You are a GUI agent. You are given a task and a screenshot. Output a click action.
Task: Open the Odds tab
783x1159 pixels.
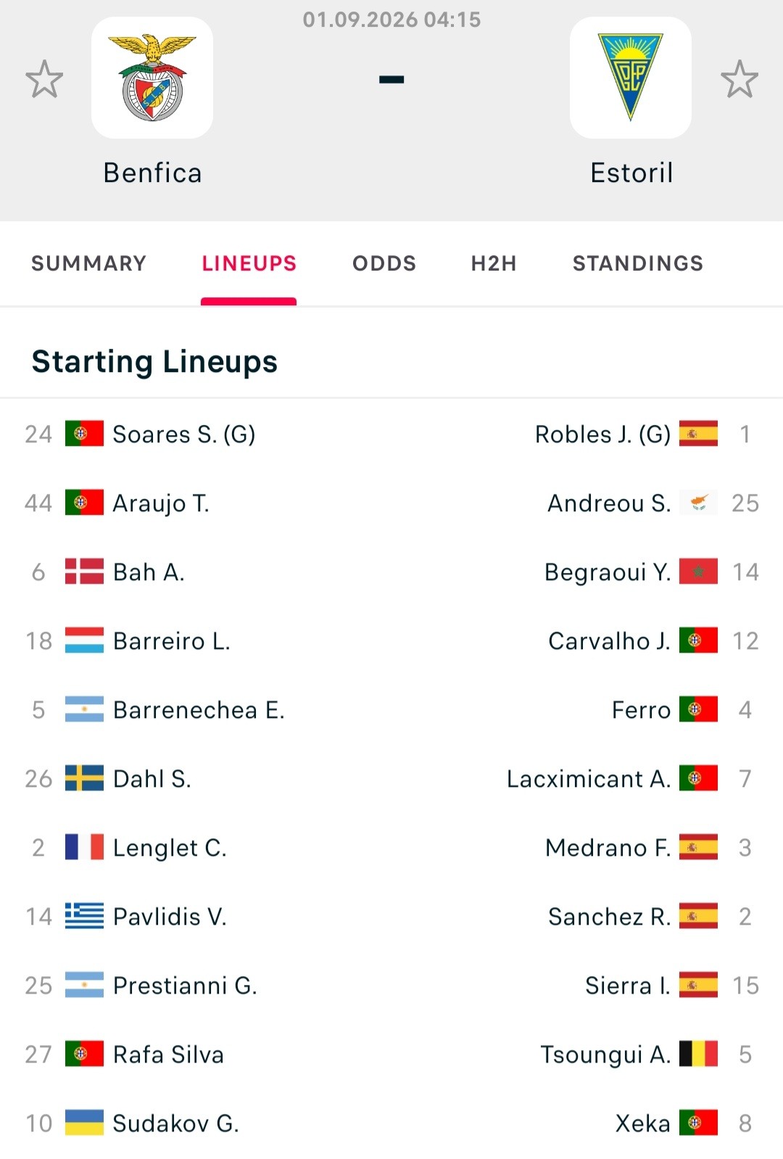tap(384, 263)
